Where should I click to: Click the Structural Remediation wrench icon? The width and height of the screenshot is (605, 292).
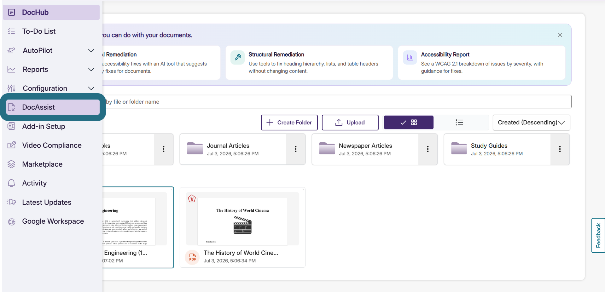pos(237,57)
